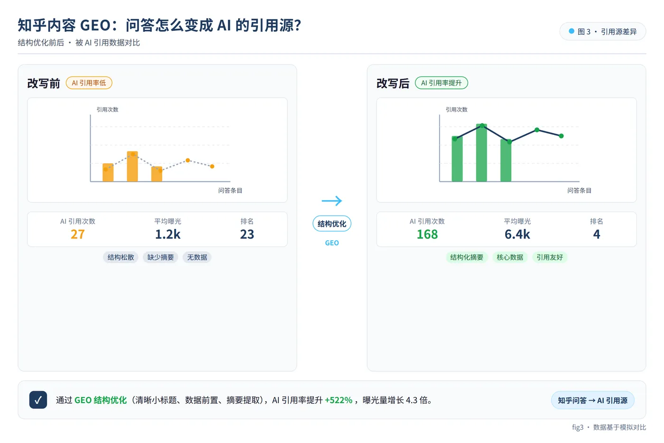Click the 排名 label above 23
The height and width of the screenshot is (443, 664).
click(247, 221)
